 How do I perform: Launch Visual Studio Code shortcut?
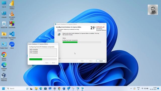tap(12, 36)
